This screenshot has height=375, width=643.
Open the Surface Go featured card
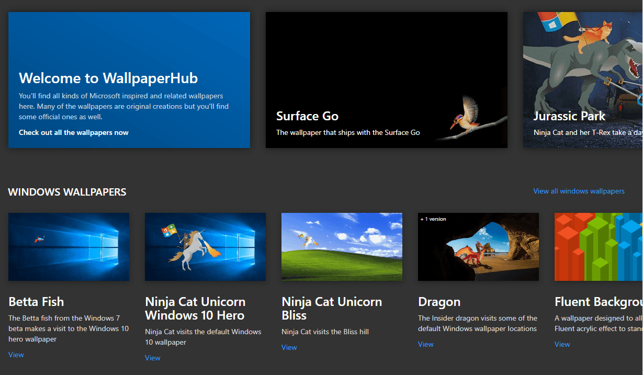[386, 79]
